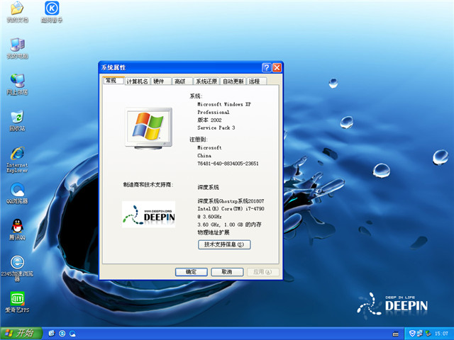The image size is (454, 340).
Task: Switch to the 硬件 tab
Action: click(161, 81)
